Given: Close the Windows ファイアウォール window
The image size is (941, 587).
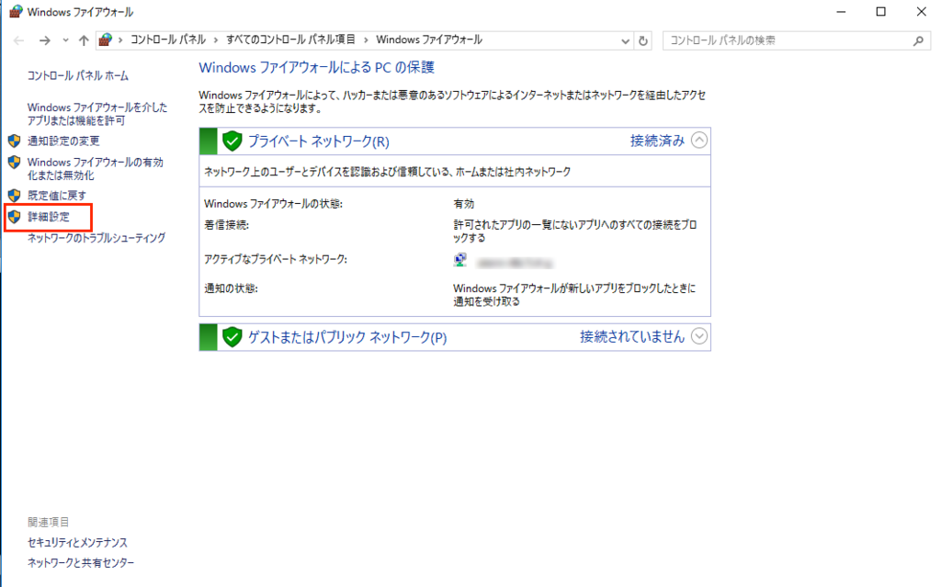Looking at the screenshot, I should [921, 11].
